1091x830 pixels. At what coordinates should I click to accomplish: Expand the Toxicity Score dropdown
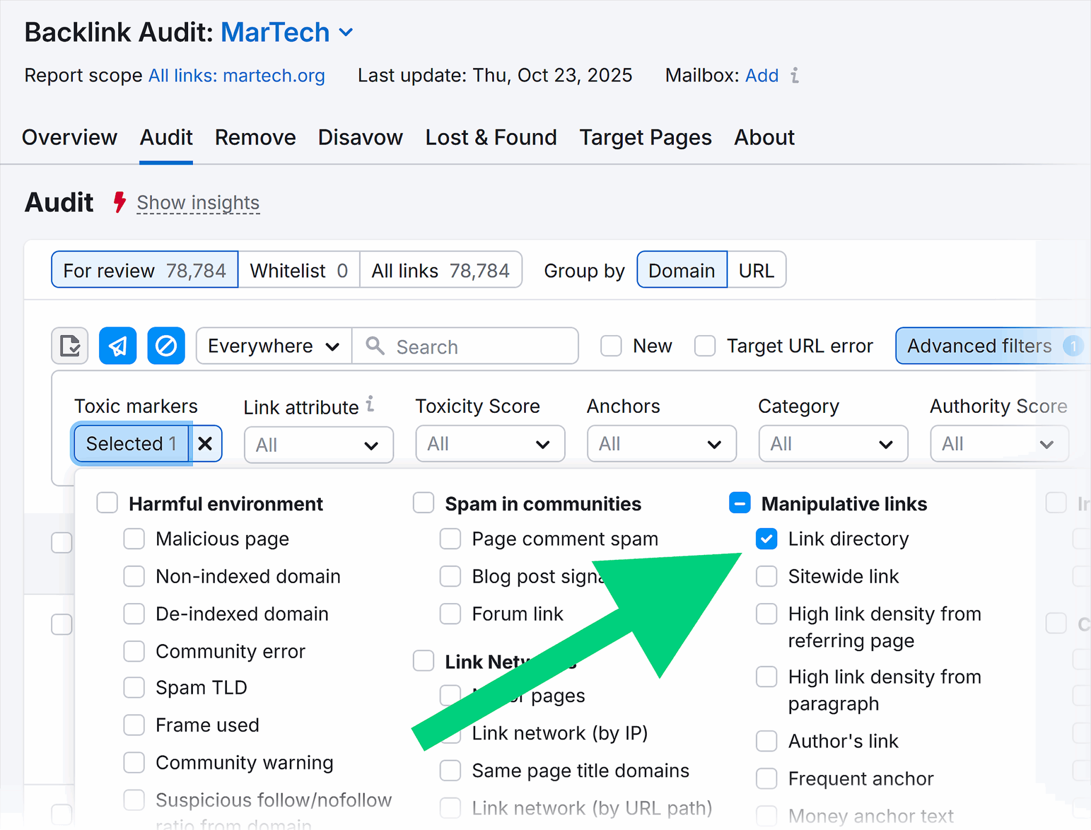489,443
